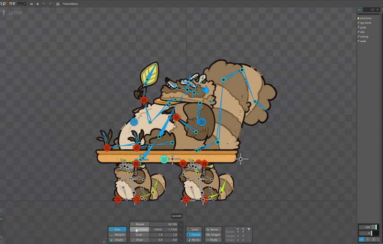Click the magnifier icon at lower left edge
Image resolution: width=383 pixels, height=244 pixels.
click(x=1, y=237)
